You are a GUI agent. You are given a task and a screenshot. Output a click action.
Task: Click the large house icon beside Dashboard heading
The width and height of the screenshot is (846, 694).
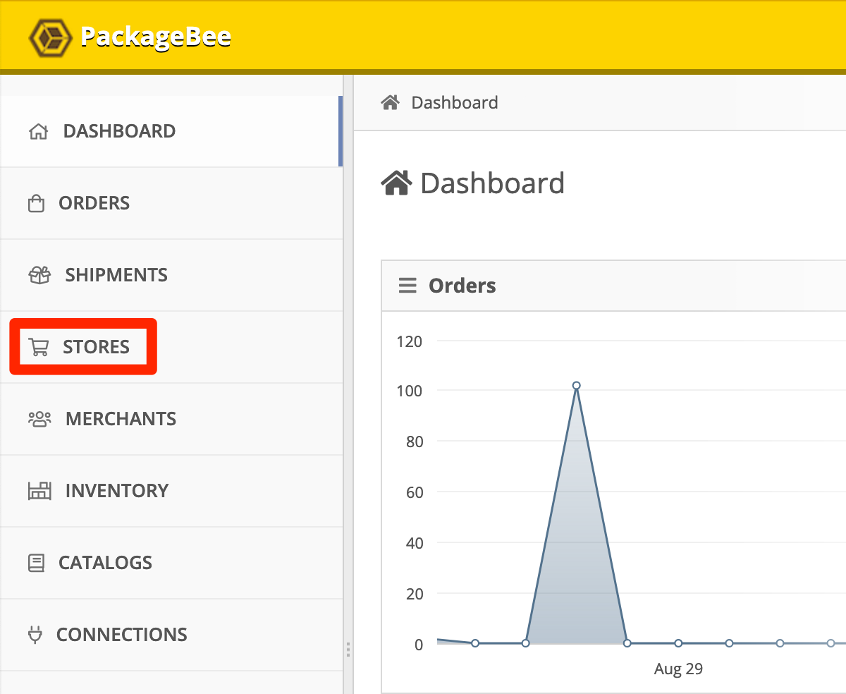[x=396, y=183]
